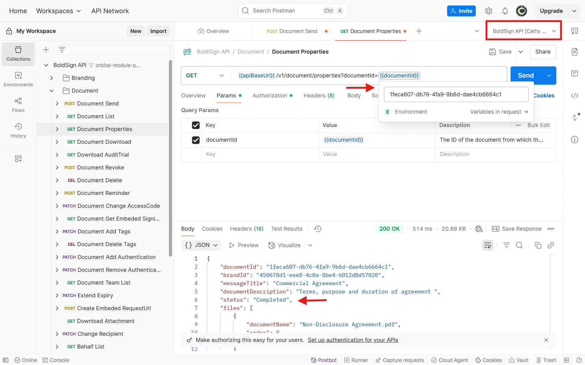Open Postbot from status bar
Screen dimensions: 585x365
tap(324, 360)
